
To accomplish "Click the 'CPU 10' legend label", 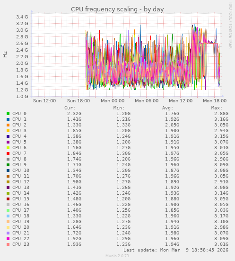I will coord(21,171).
